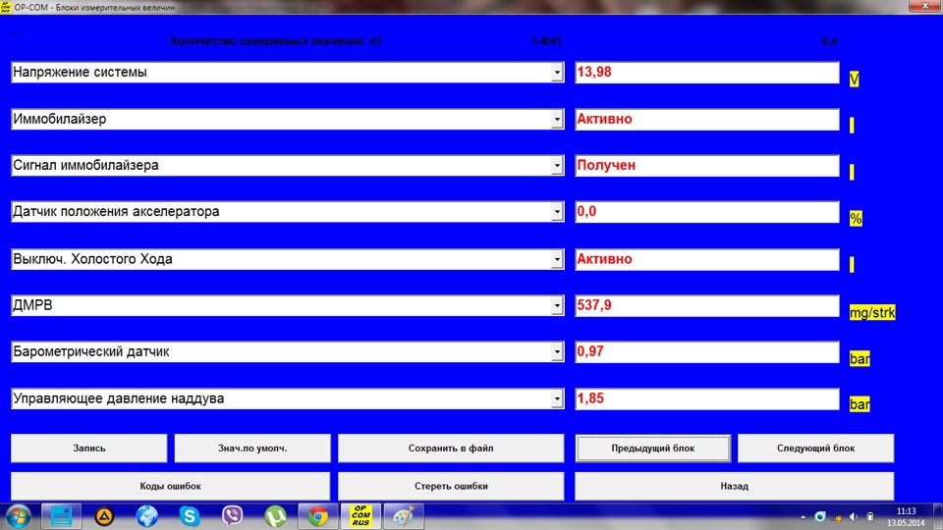
Task: Open Коды ошибок
Action: tap(170, 486)
